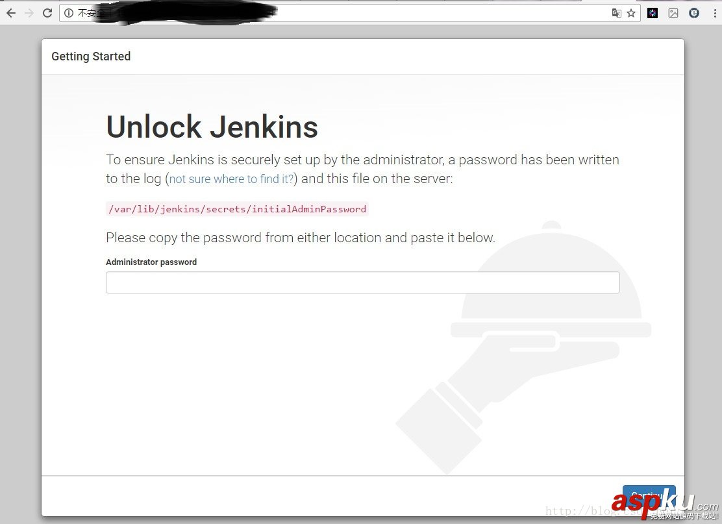
Task: Click the 'Administrator password' label
Action: (x=151, y=262)
